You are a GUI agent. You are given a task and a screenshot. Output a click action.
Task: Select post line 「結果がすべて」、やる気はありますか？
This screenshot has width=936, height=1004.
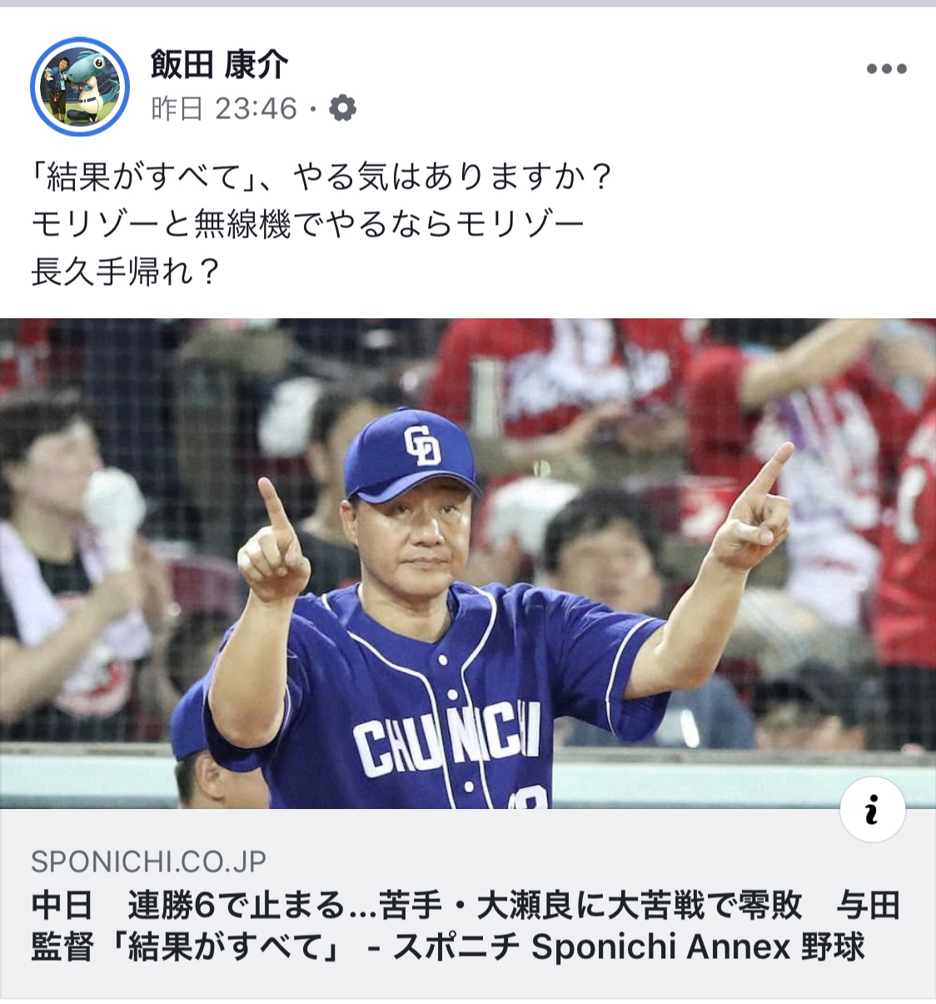[321, 177]
